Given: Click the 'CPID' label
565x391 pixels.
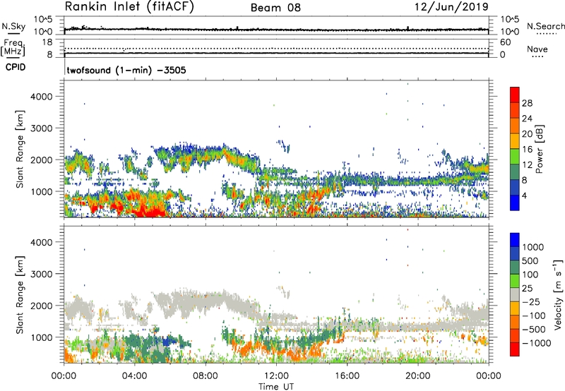Looking at the screenshot, I should [x=16, y=67].
